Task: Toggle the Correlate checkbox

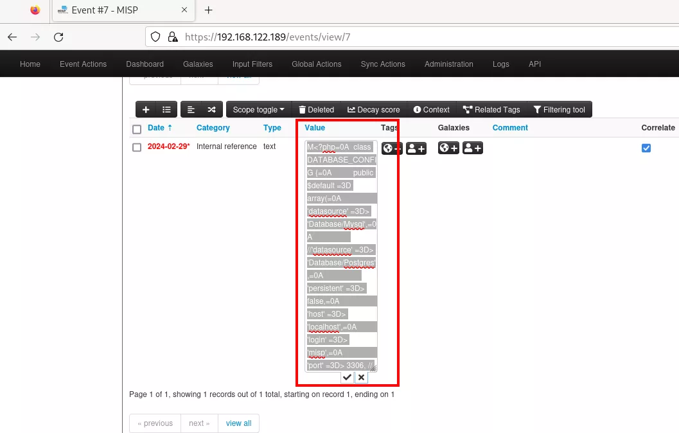Action: click(x=646, y=148)
